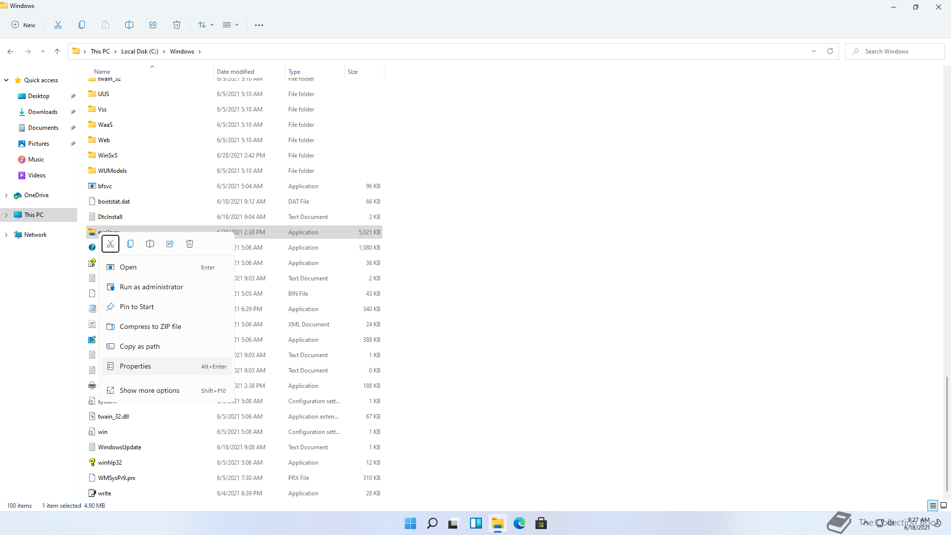Open Downloads in Quick access
The height and width of the screenshot is (535, 951).
click(x=43, y=112)
